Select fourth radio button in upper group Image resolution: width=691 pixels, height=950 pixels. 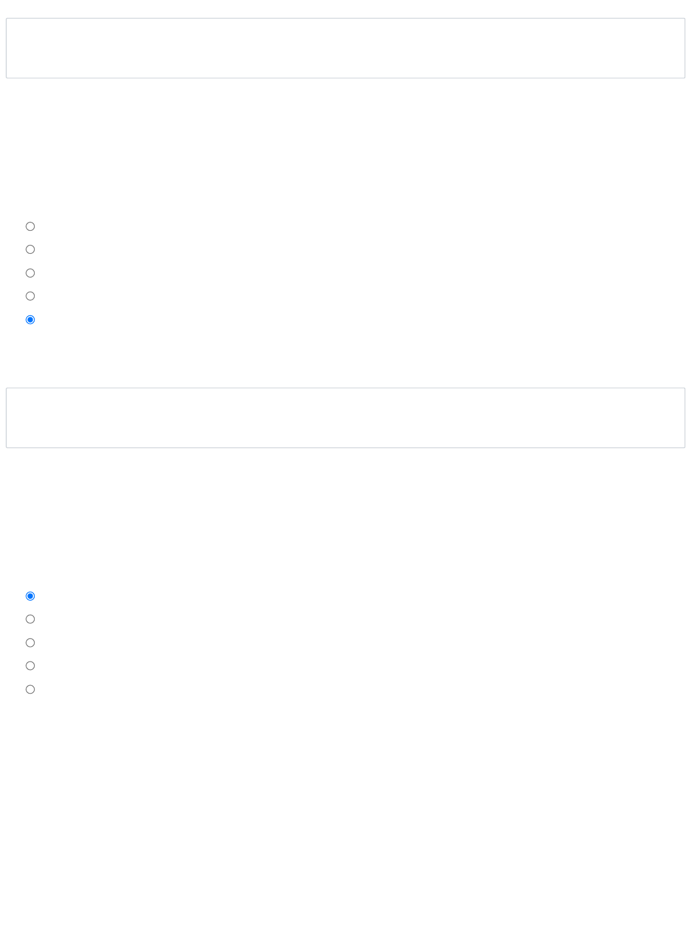[x=30, y=296]
